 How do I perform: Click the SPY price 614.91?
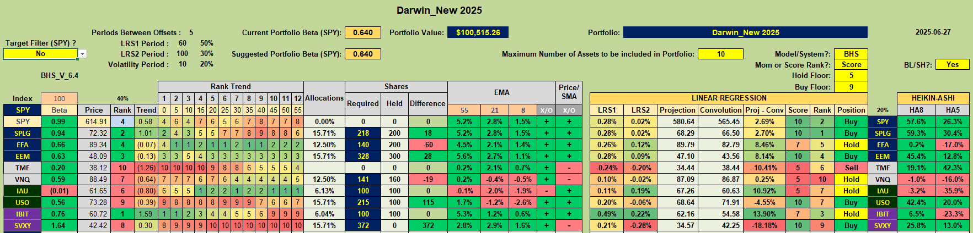[94, 121]
